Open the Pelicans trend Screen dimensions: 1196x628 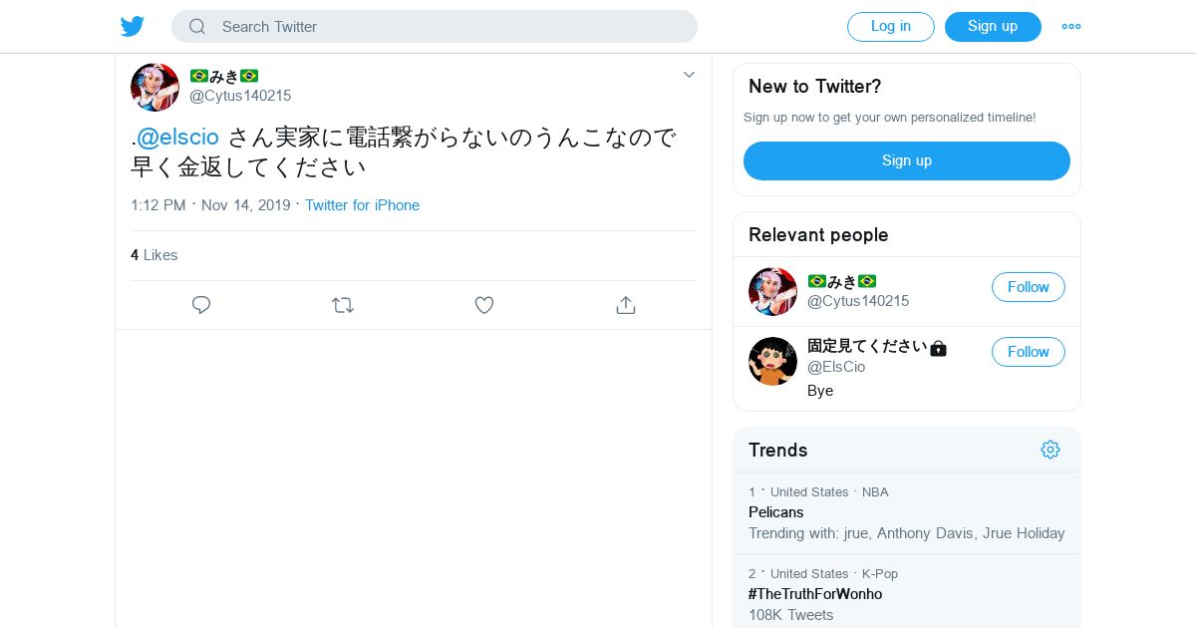tap(776, 512)
